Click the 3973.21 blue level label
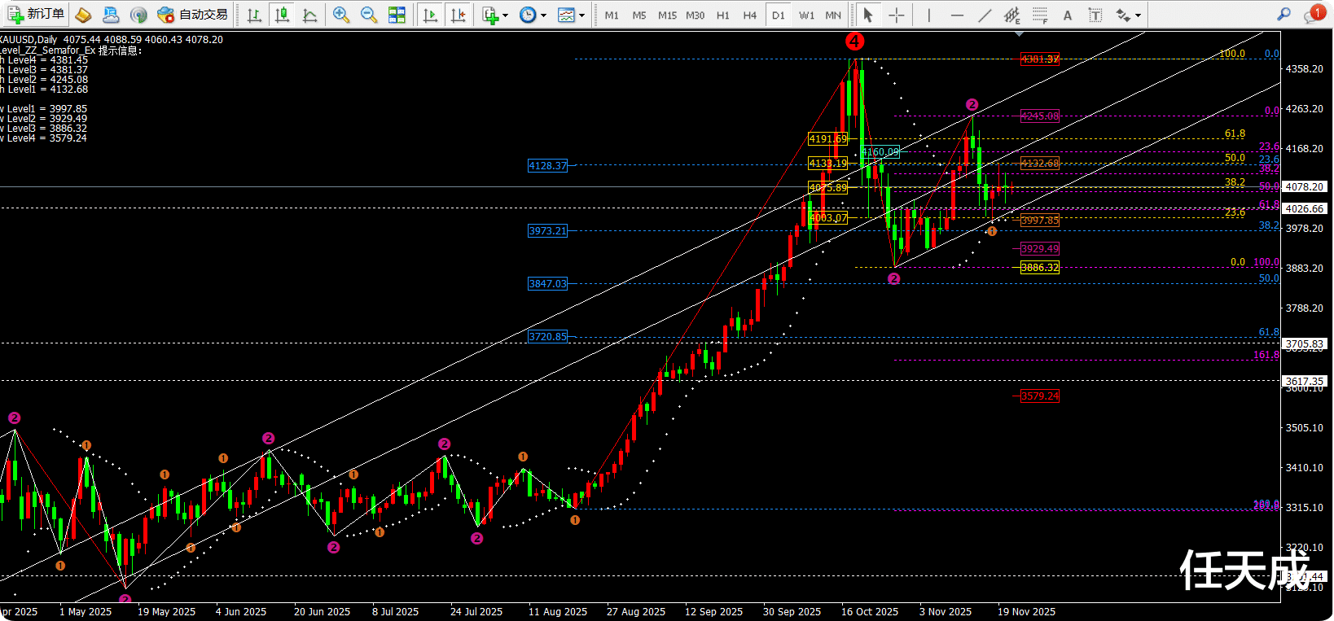The image size is (1334, 621). pos(547,231)
